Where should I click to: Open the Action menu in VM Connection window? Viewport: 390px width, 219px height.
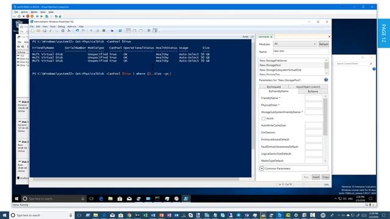(24, 12)
